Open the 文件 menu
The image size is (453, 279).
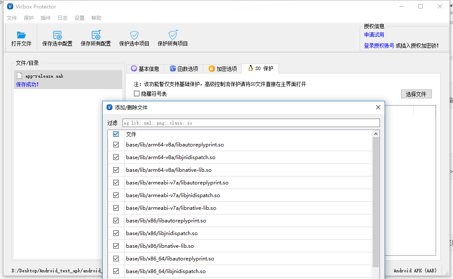click(x=12, y=18)
